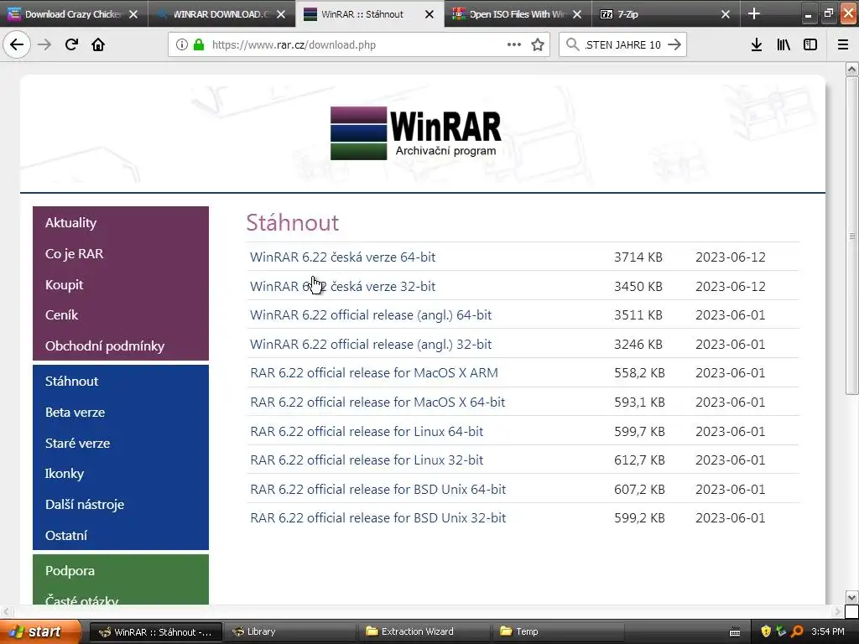Download RAR 6.22 for BSD Unix 32-bit
This screenshot has height=644, width=859.
click(378, 518)
